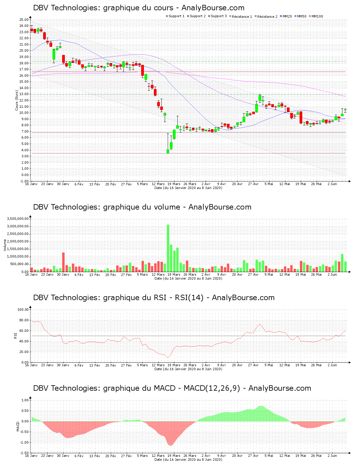Click the date range caption under MACD chart
Viewport: 362px width, 468px height.
pos(188,460)
